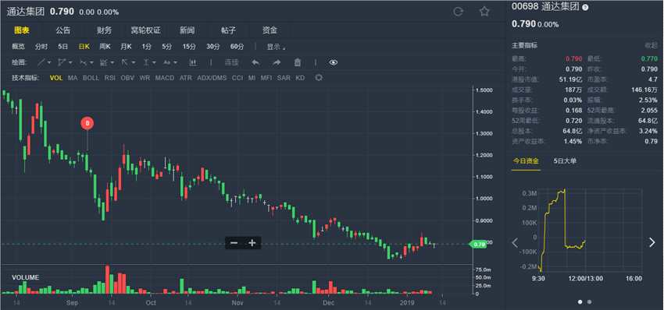
Task: Open the Aa text annotation dropdown
Action: (x=170, y=62)
